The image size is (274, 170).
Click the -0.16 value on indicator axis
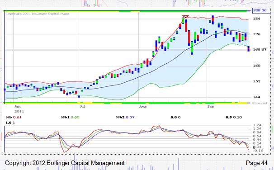(258, 151)
